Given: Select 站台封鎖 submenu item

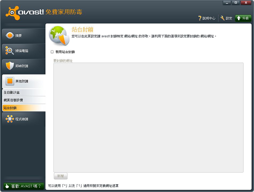Looking at the screenshot, I should [x=24, y=108].
